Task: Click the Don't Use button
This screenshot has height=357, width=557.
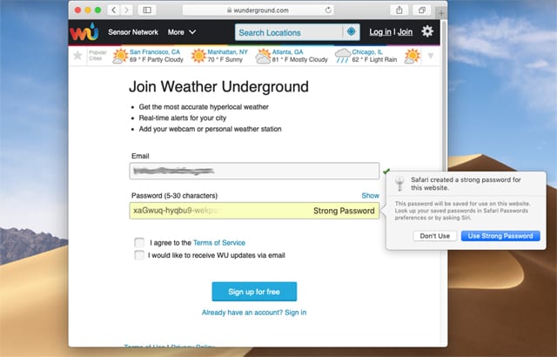Action: (x=435, y=236)
